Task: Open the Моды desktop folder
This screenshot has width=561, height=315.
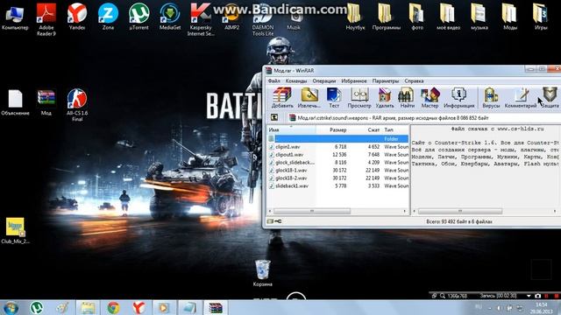Action: point(510,17)
